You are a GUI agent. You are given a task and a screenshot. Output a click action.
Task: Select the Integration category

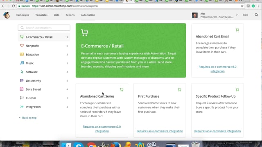click(44, 107)
